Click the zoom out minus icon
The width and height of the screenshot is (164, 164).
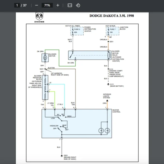tap(37, 5)
